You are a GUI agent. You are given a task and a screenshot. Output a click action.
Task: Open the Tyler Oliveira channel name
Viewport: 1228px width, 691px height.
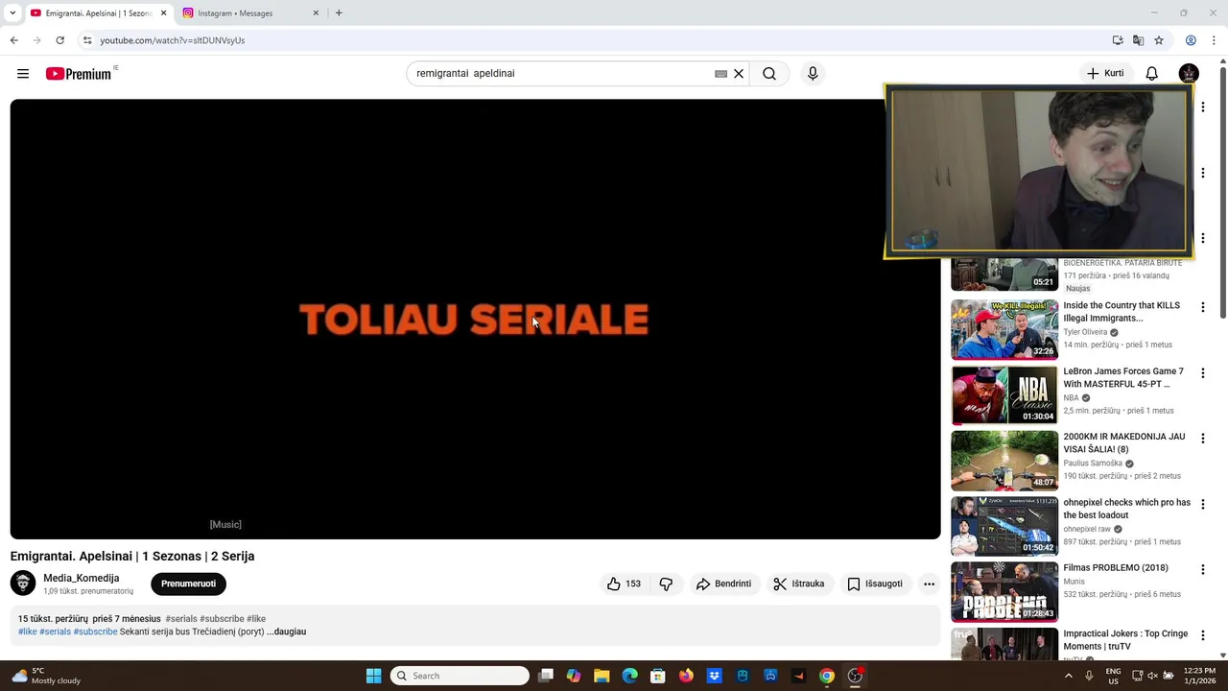tap(1085, 332)
